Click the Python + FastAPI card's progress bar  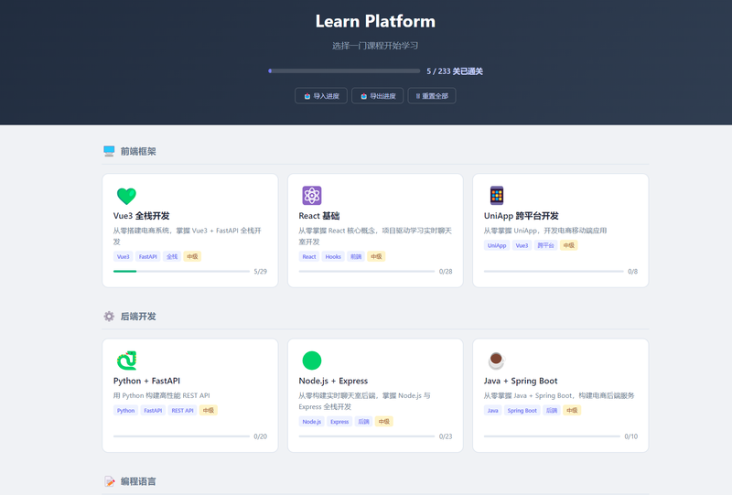181,436
